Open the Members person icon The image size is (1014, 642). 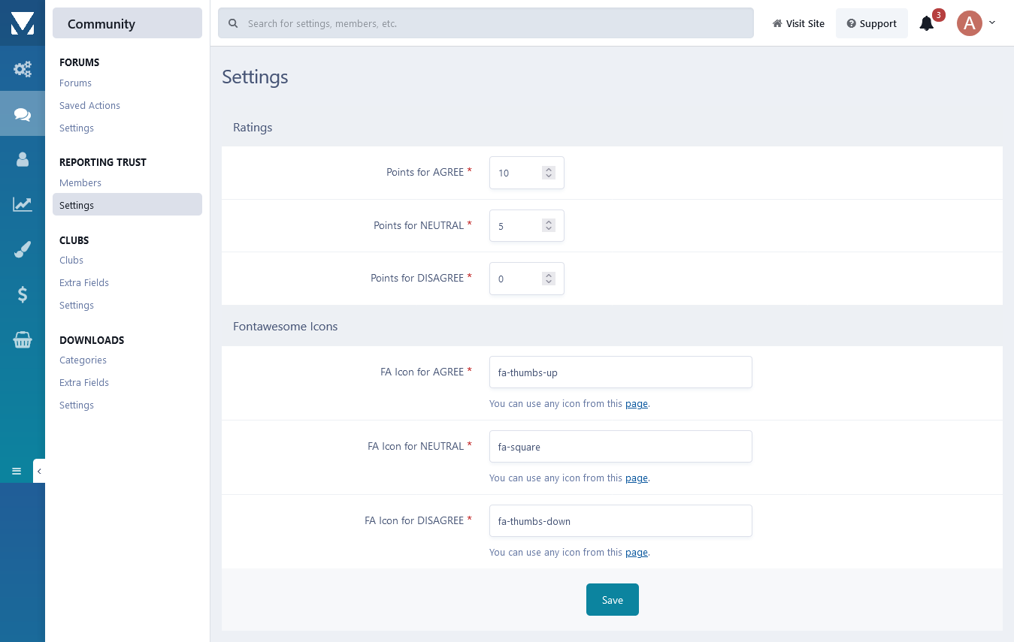[x=23, y=159]
